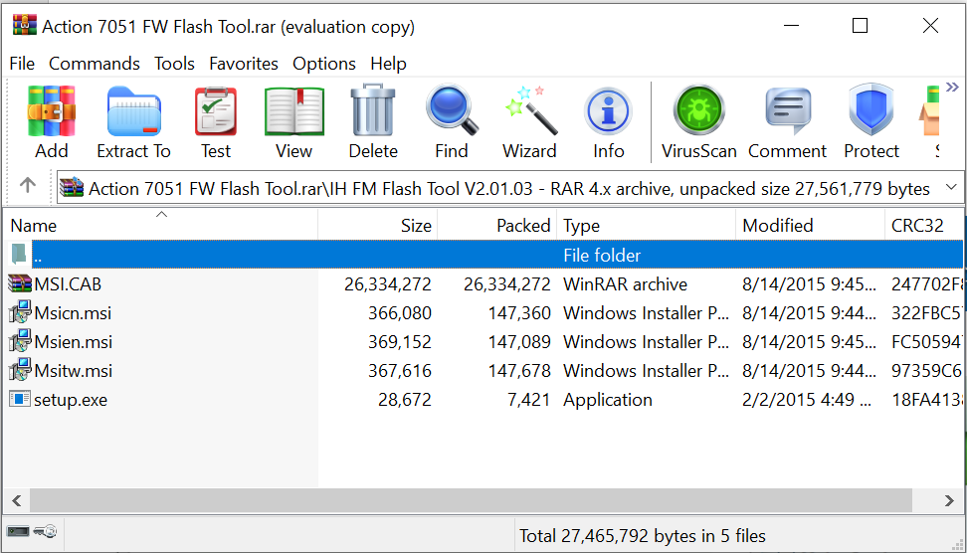
Task: Open the Tools menu
Action: tap(174, 64)
